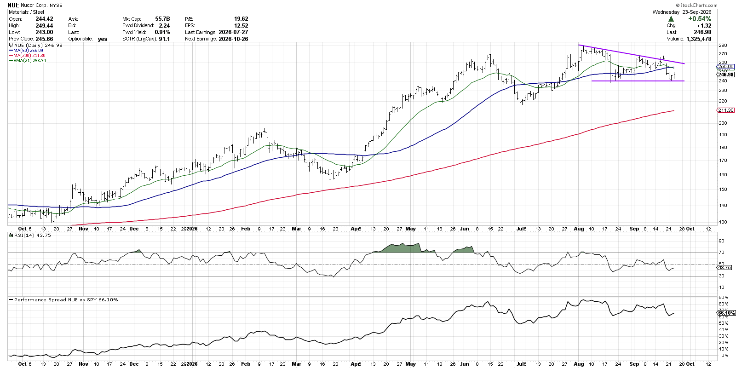Click the purple horizontal support line near 240
736x368 pixels.
(x=638, y=81)
